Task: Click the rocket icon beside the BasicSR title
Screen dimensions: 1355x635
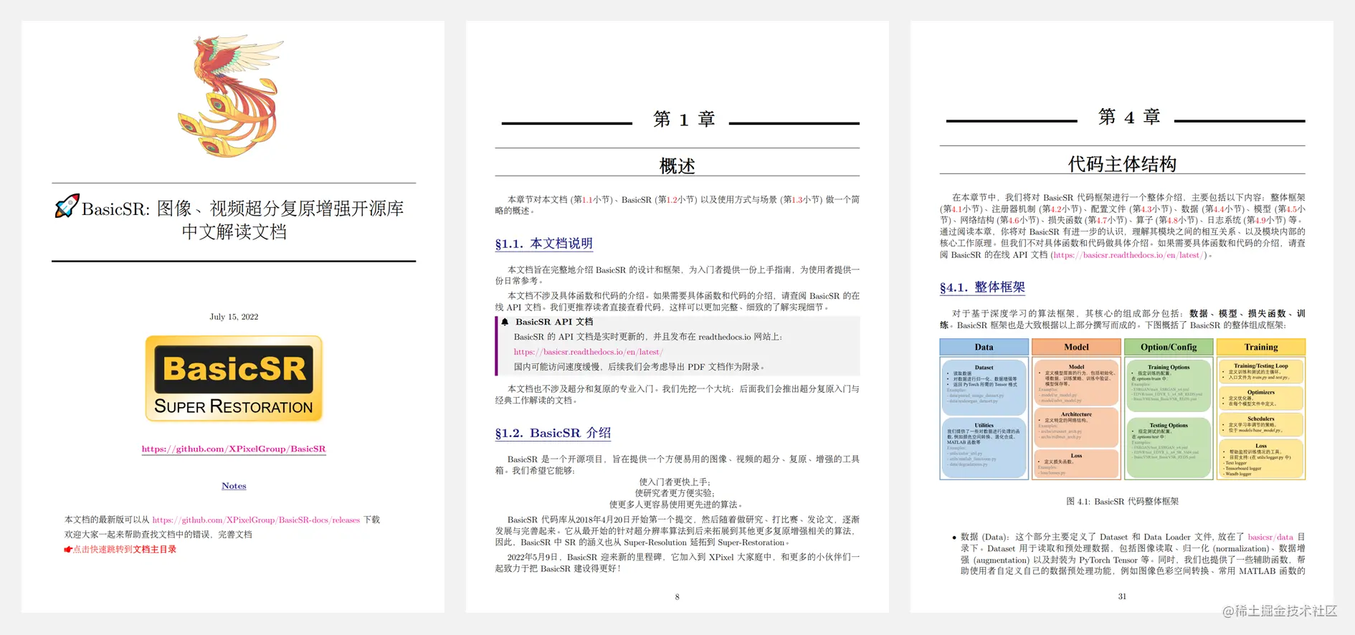Action: 67,206
